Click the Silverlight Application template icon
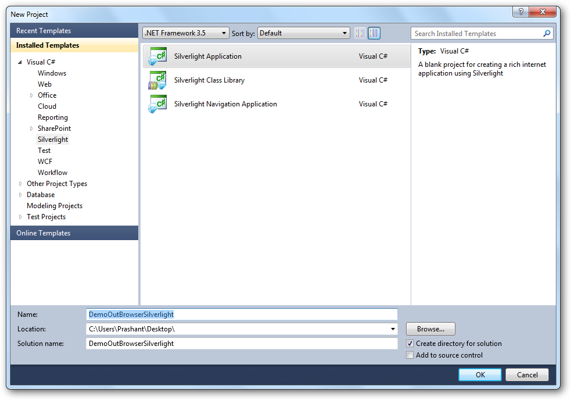Image resolution: width=571 pixels, height=400 pixels. coord(157,56)
